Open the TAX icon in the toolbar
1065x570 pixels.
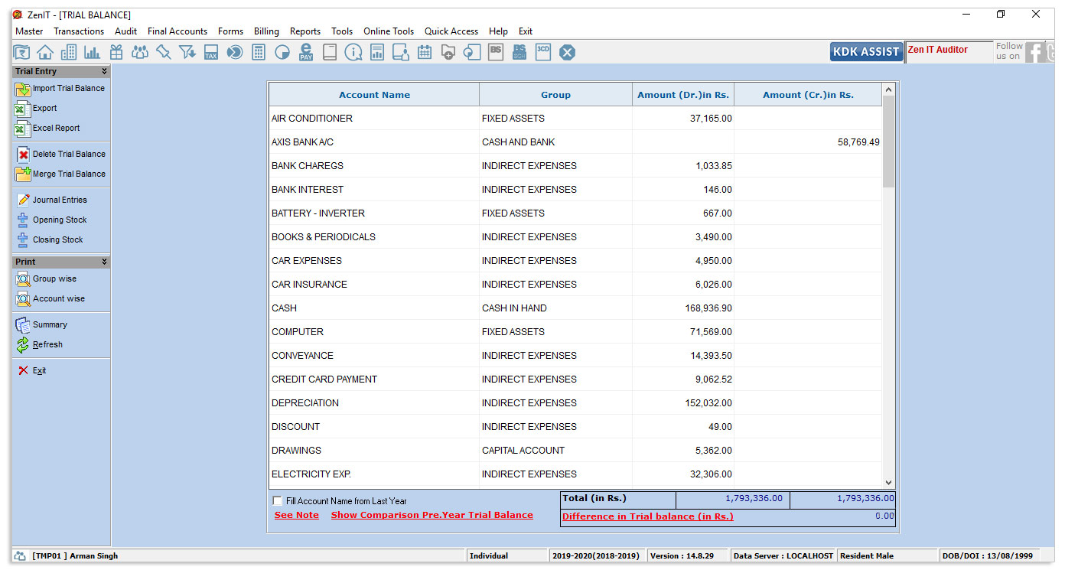pos(211,52)
